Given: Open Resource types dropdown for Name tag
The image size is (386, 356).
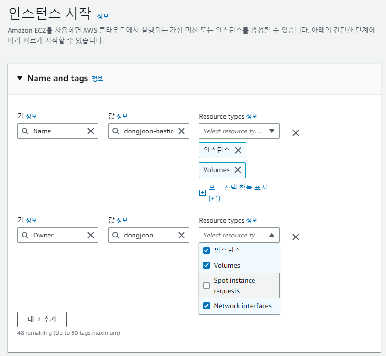Looking at the screenshot, I should 239,131.
